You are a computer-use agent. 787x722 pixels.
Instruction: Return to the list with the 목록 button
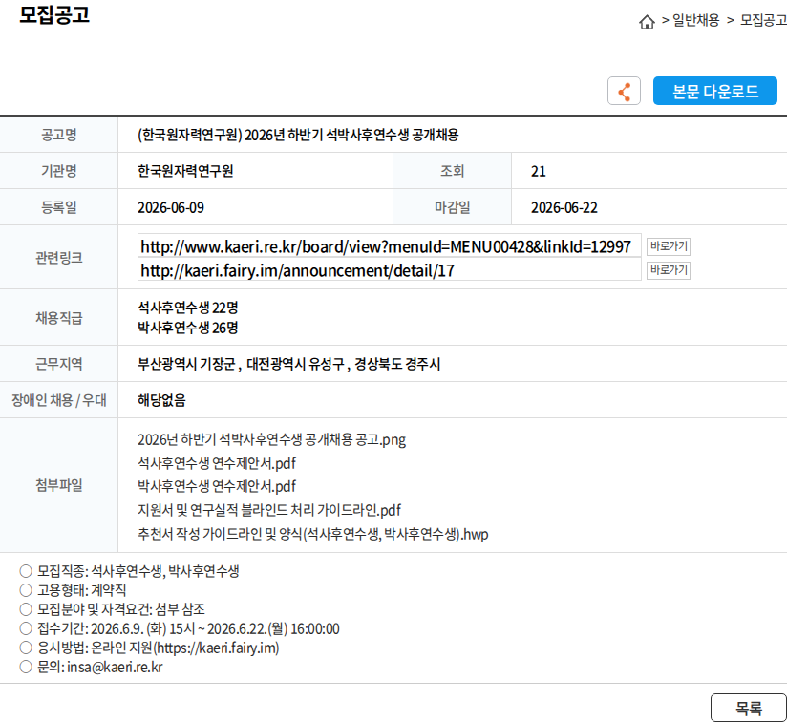749,708
